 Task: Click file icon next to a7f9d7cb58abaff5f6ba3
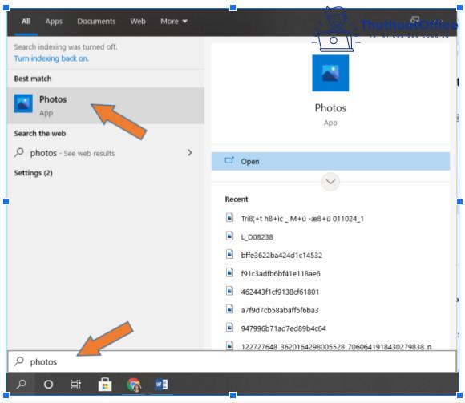(229, 309)
